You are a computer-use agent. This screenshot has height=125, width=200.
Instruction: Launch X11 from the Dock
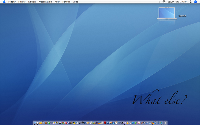pyautogui.click(x=43, y=123)
